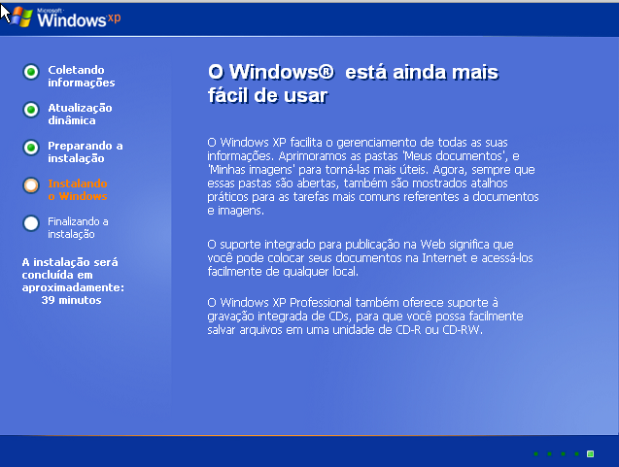Click the orange indicator beside Instalando o Windows
This screenshot has height=467, width=619.
coord(31,185)
